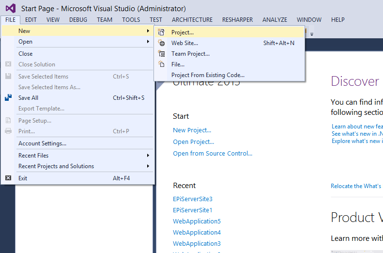Expand Recent Projects and Solutions submenu
Screen dimensions: 383x253
click(148, 166)
